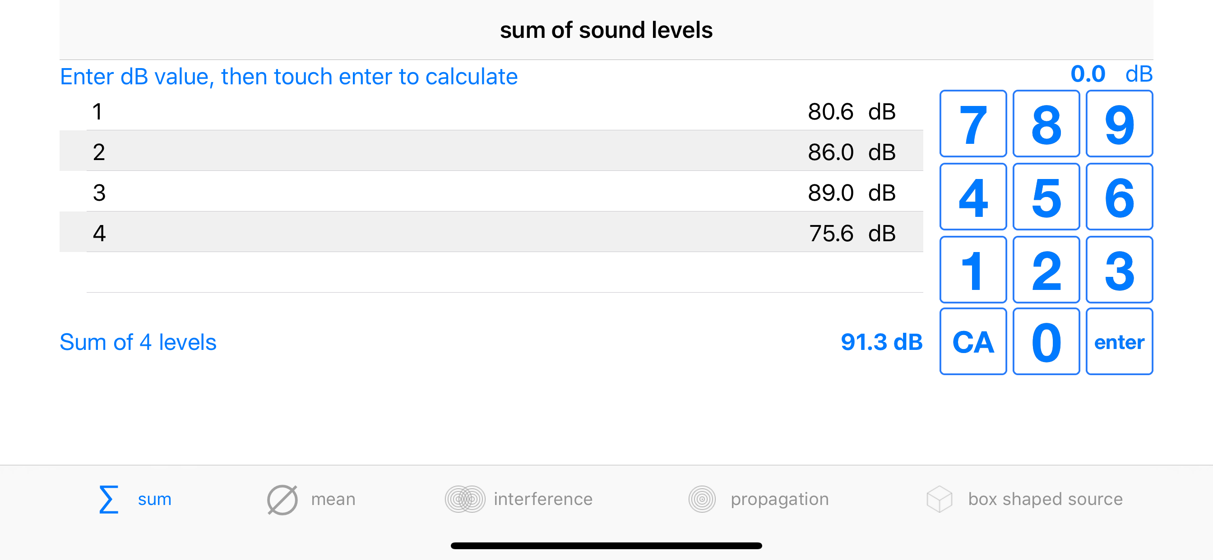Tap keypad digit 9
Screen dimensions: 1213x560
[x=1119, y=124]
